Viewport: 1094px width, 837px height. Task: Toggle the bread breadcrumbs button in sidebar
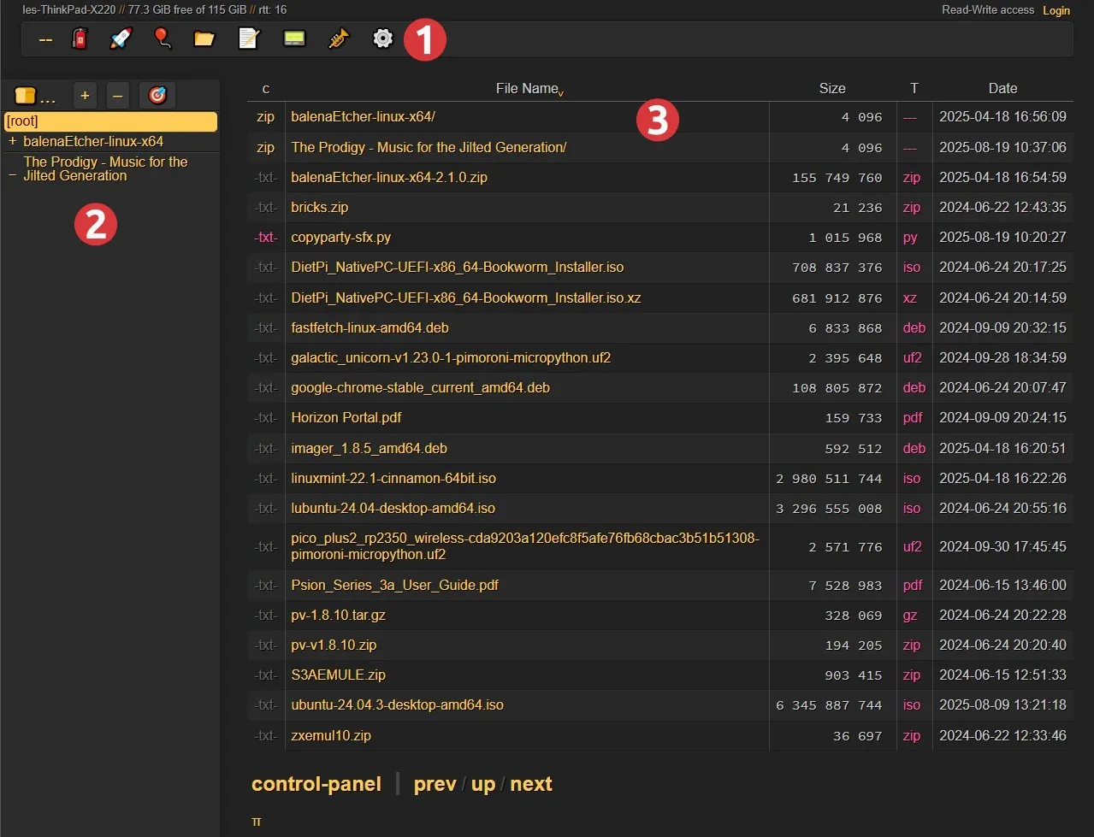[35, 96]
